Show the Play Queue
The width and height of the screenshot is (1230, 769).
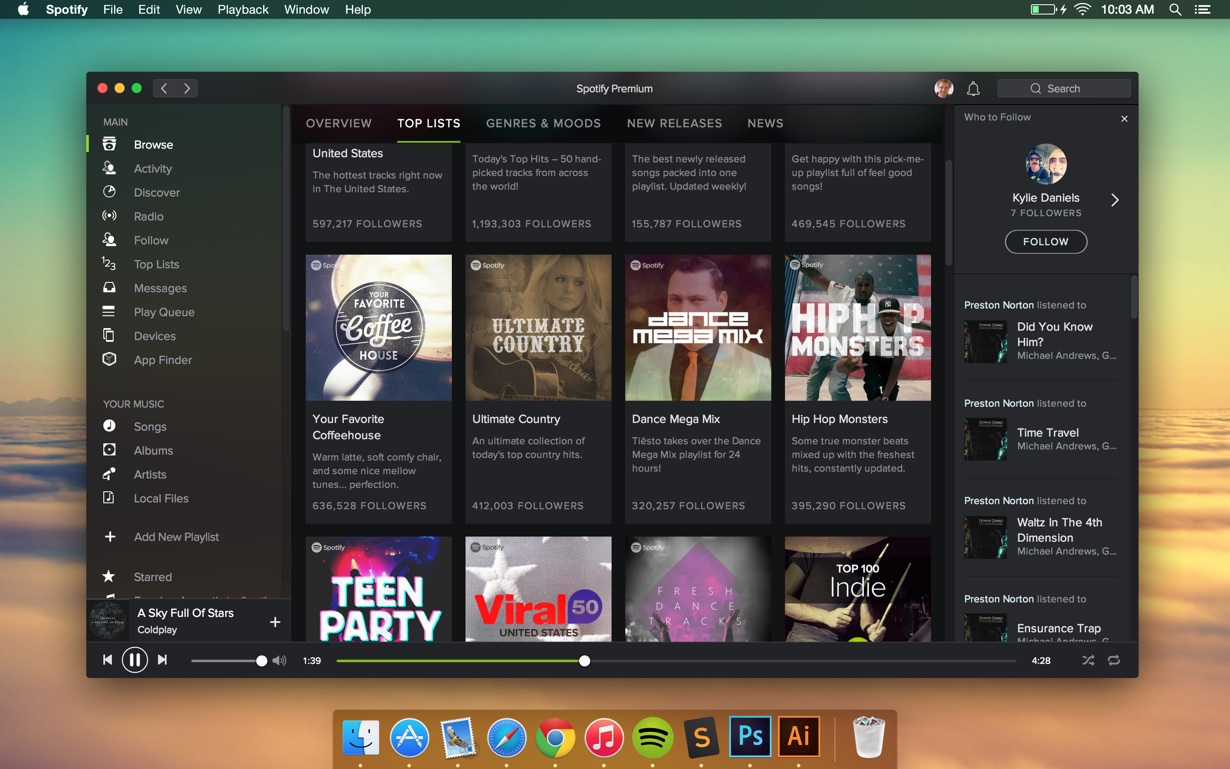click(x=164, y=312)
